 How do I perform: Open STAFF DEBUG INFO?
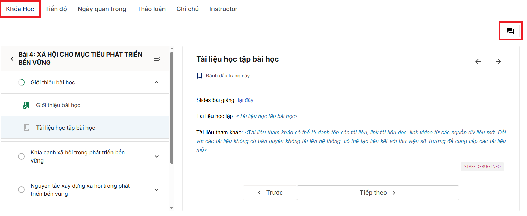coord(482,167)
